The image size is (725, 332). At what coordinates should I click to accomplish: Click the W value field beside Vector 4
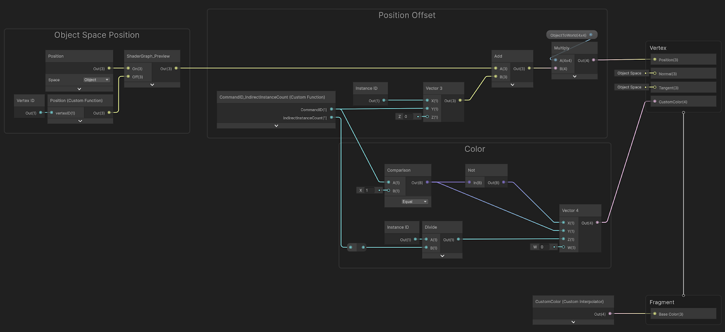click(x=544, y=247)
